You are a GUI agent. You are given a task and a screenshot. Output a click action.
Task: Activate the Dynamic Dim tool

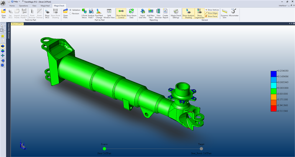coord(224,12)
